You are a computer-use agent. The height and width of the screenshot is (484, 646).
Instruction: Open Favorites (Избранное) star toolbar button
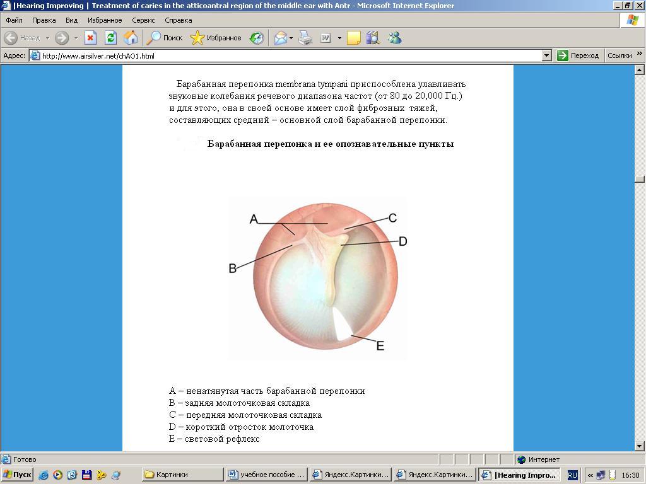pos(216,38)
